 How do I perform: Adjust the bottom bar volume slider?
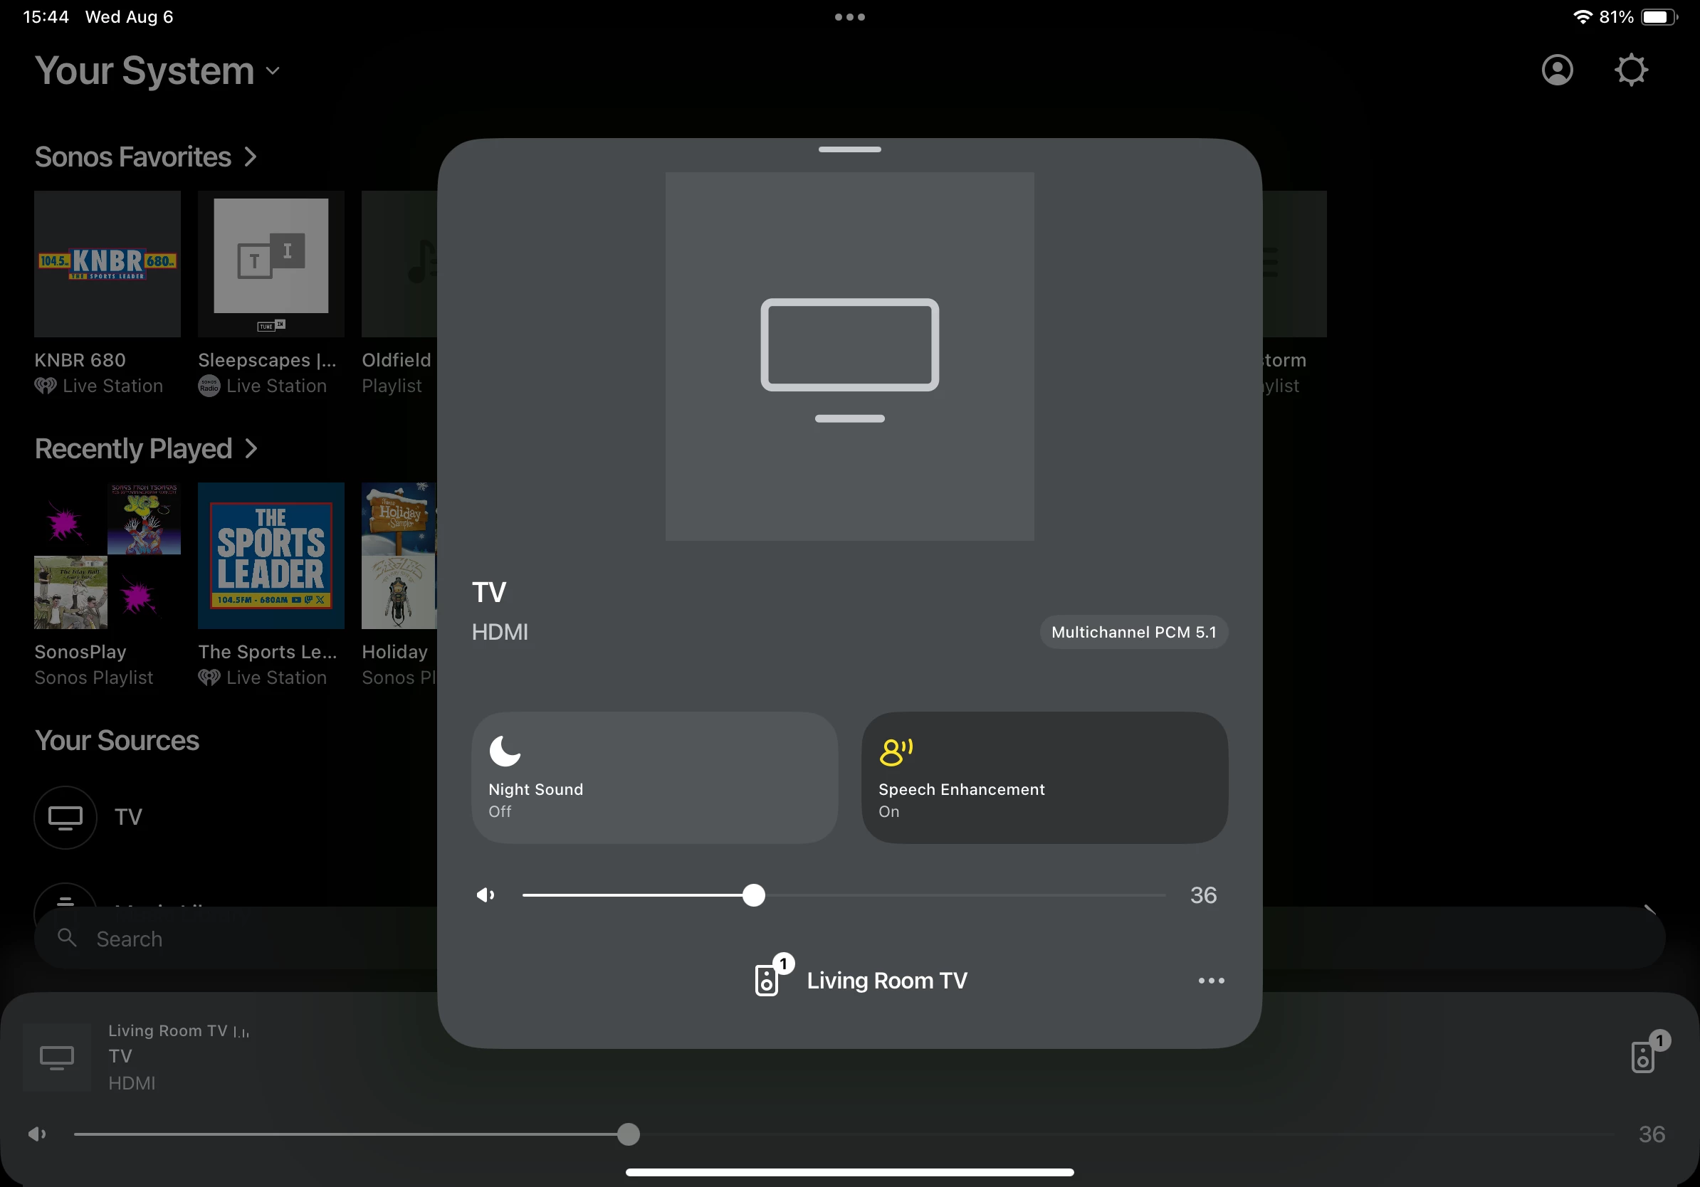point(844,1134)
